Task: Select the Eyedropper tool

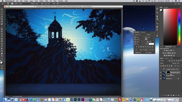Action: point(2,22)
